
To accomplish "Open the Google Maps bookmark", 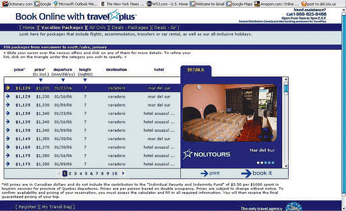I will 239,4.
